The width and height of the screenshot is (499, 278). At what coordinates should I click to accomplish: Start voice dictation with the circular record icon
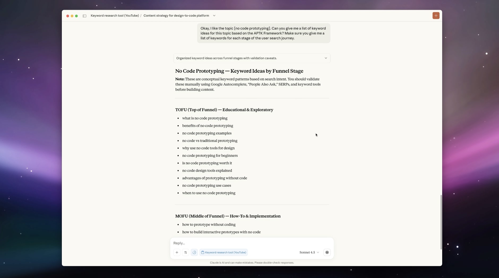327,252
